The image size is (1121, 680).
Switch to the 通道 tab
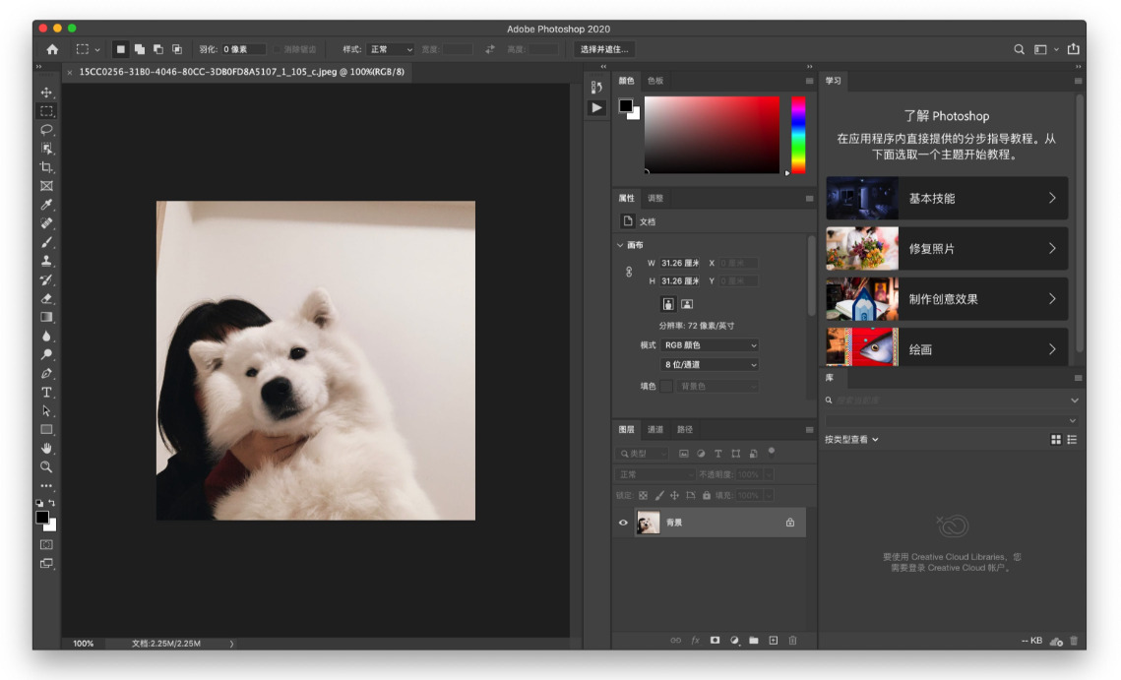tap(655, 429)
